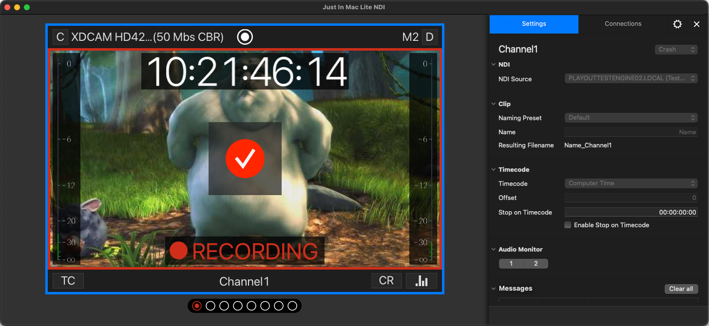Select the seventh channel page dot
Viewport: 709px width, 326px height.
pyautogui.click(x=279, y=306)
